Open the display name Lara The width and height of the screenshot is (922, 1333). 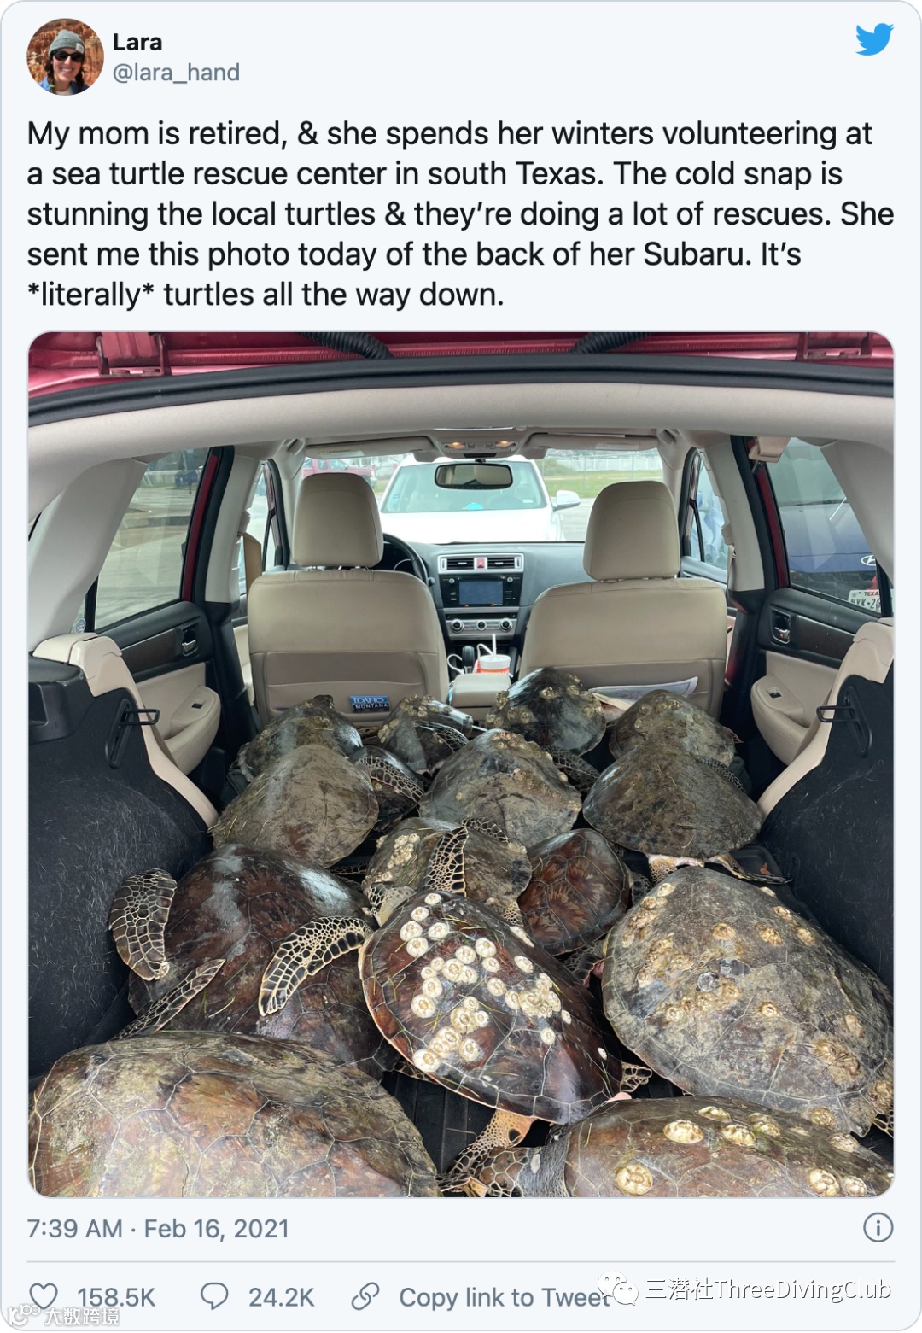pyautogui.click(x=137, y=42)
